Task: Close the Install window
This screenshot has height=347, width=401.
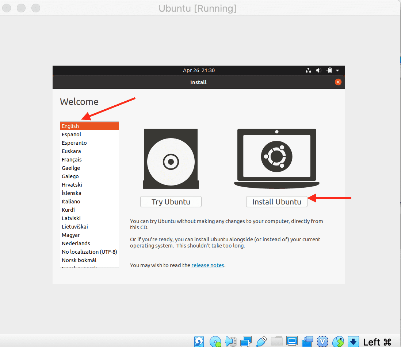Action: (338, 82)
